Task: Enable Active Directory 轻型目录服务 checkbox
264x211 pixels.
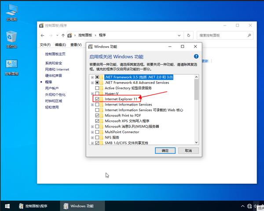Action: (97, 88)
